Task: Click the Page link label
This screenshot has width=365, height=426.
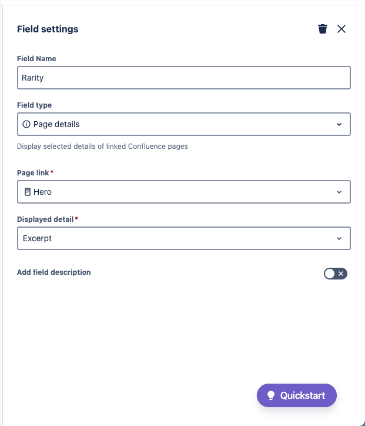Action: tap(33, 173)
